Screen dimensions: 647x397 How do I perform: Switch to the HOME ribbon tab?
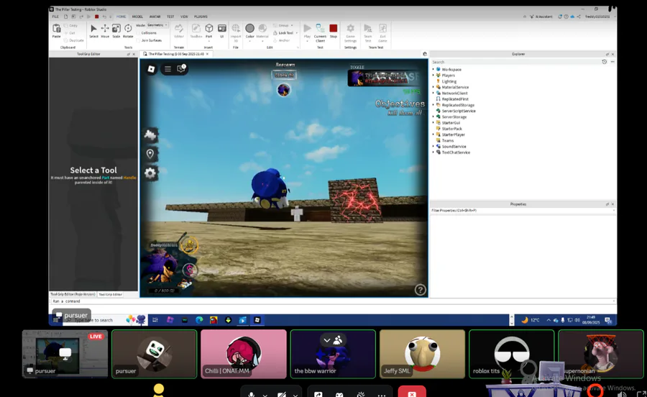tap(121, 17)
